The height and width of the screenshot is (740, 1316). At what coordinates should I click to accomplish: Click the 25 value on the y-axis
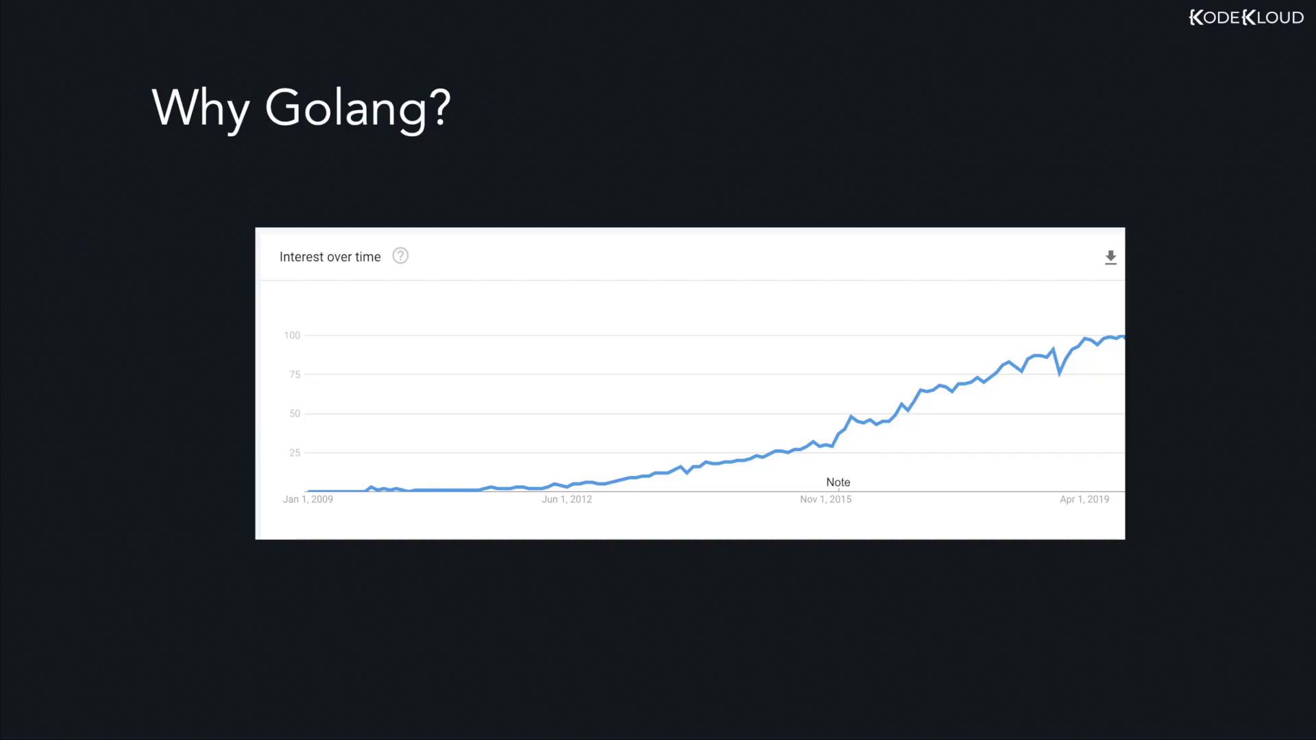295,452
